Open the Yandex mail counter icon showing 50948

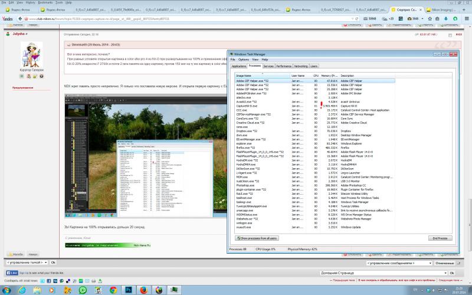(x=370, y=19)
